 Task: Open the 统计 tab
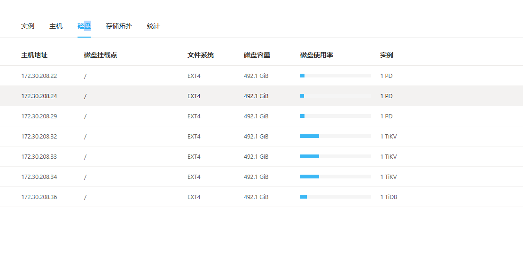(x=154, y=26)
